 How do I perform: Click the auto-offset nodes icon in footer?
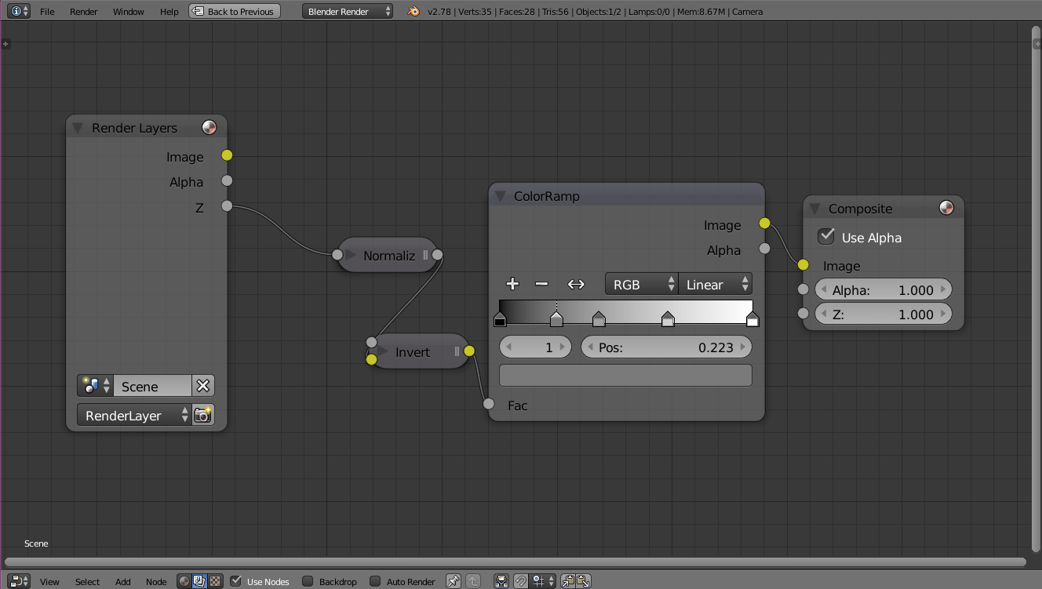tap(501, 581)
